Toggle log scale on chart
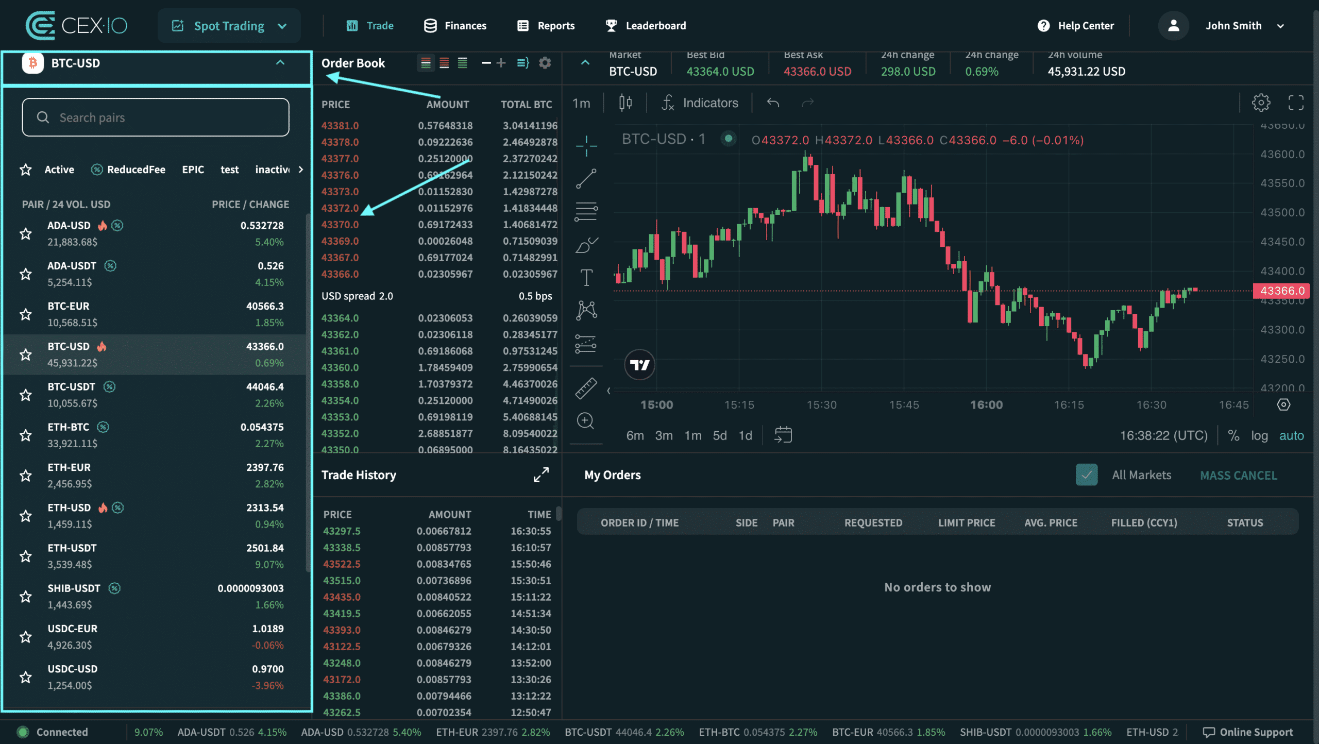 [x=1259, y=435]
